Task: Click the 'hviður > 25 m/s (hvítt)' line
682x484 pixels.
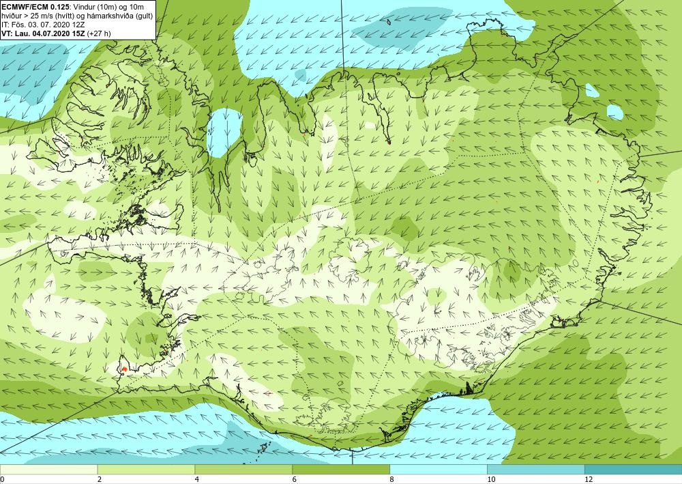Action: pos(76,16)
